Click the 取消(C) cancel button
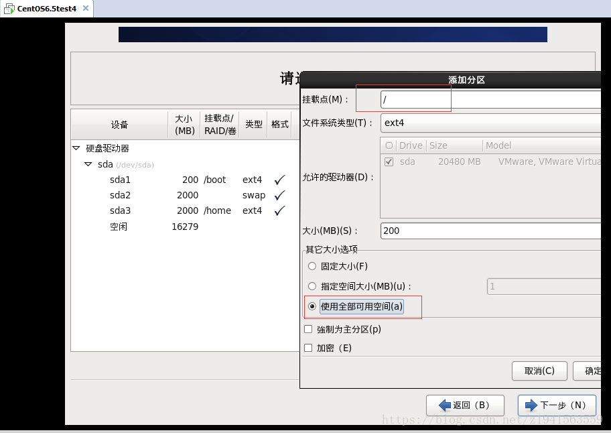The width and height of the screenshot is (611, 433). [539, 371]
